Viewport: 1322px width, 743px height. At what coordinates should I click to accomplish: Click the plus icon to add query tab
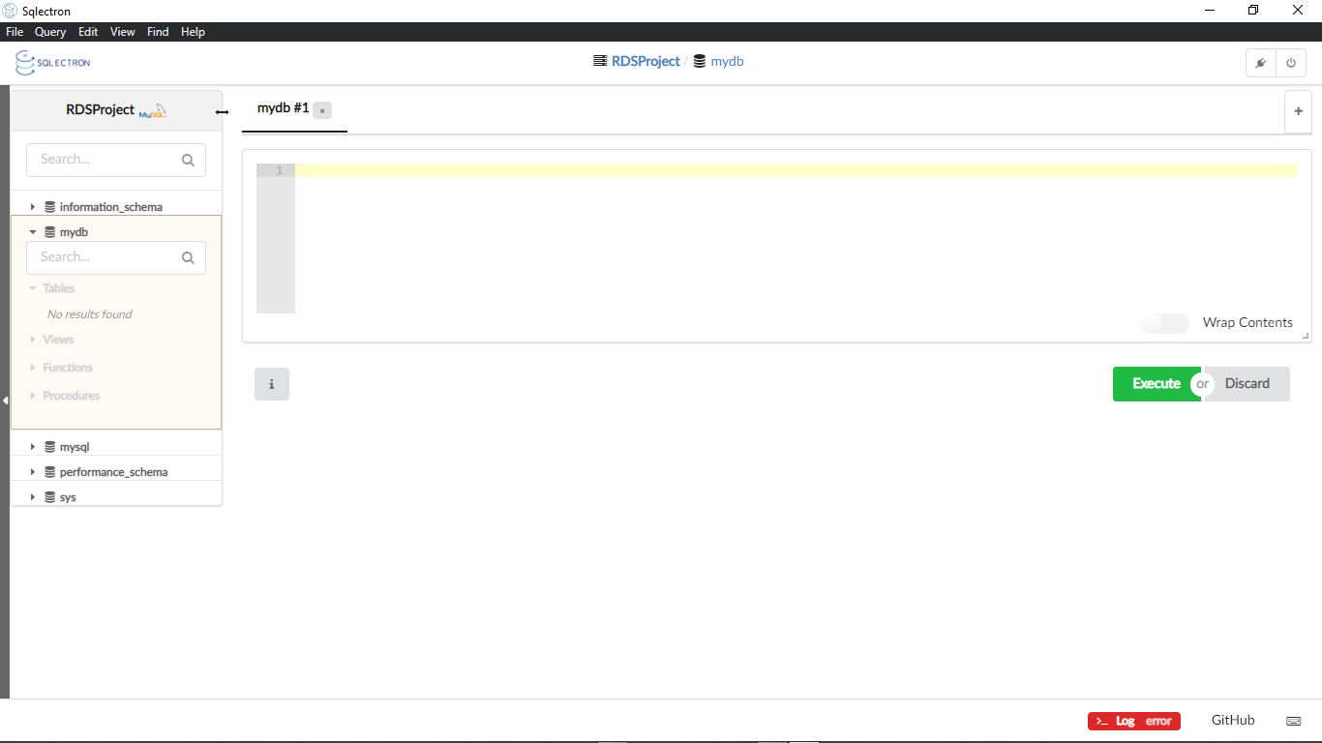(1298, 111)
